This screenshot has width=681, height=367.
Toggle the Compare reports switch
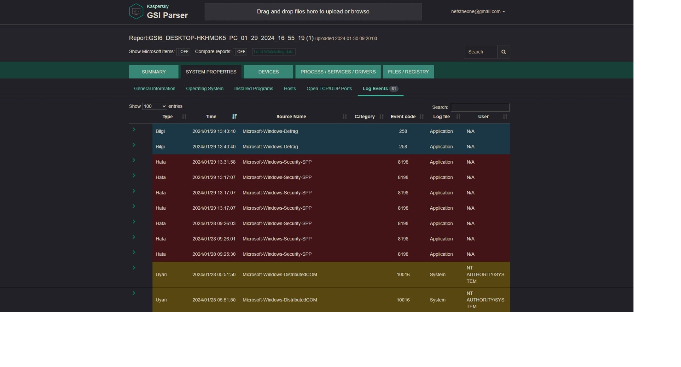[241, 52]
